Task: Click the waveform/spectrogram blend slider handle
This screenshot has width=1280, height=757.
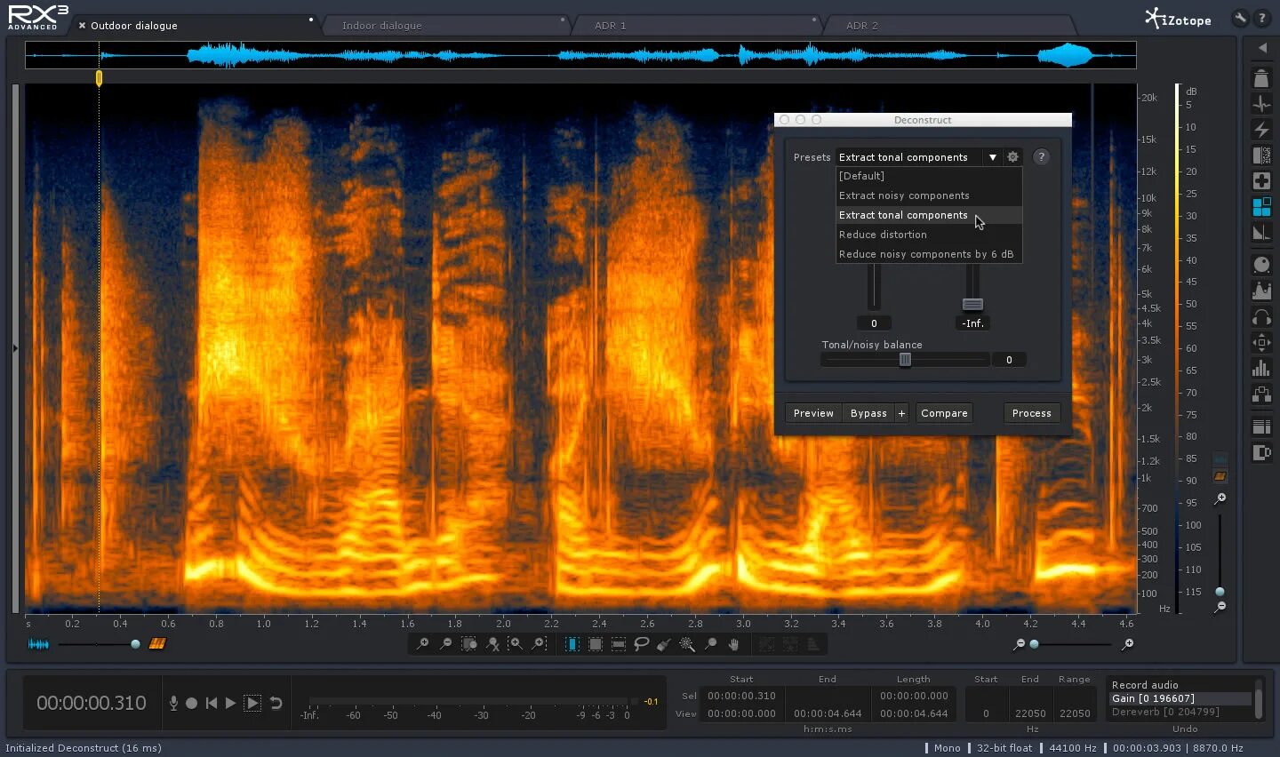Action: tap(135, 644)
